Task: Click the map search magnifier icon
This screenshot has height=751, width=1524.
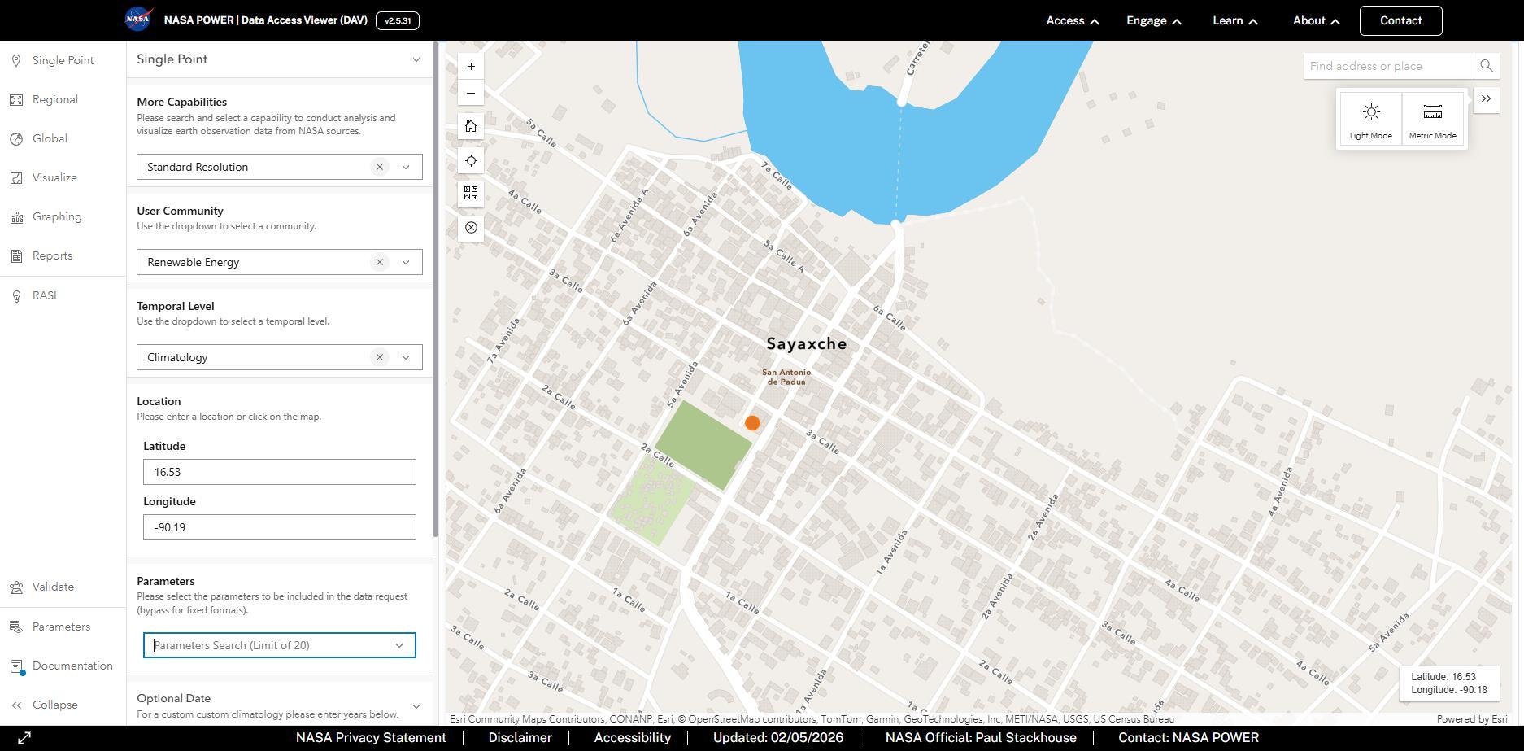Action: (1486, 66)
